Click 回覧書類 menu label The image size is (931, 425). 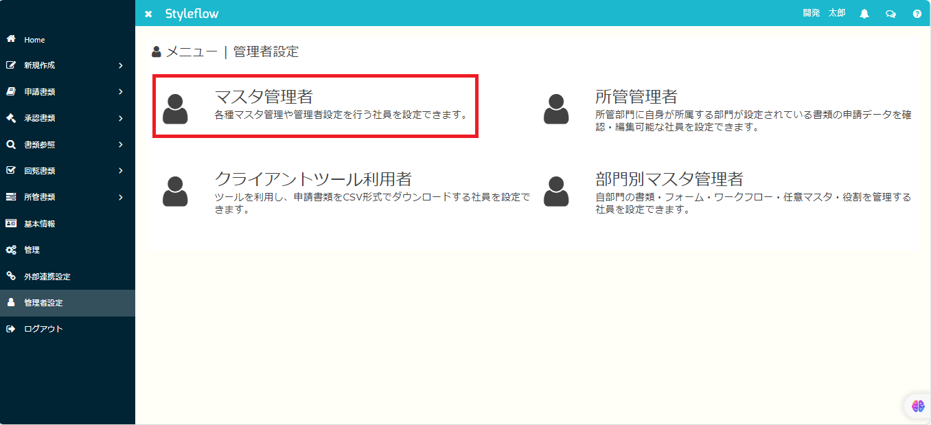pos(40,171)
